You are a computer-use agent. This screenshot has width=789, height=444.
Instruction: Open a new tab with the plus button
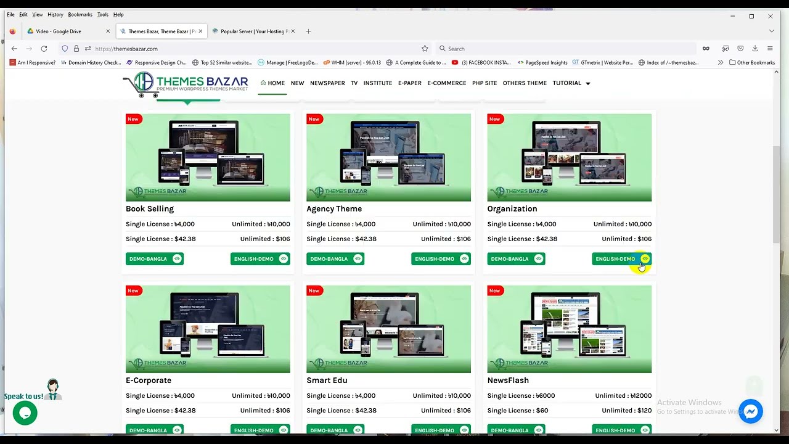(309, 31)
